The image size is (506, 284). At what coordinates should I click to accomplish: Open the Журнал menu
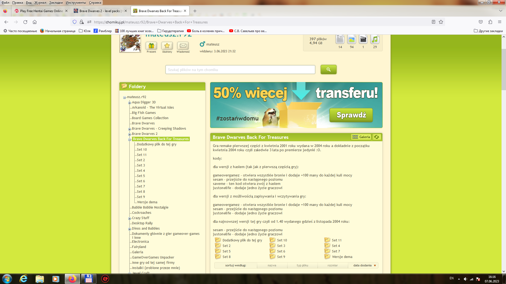point(40,3)
